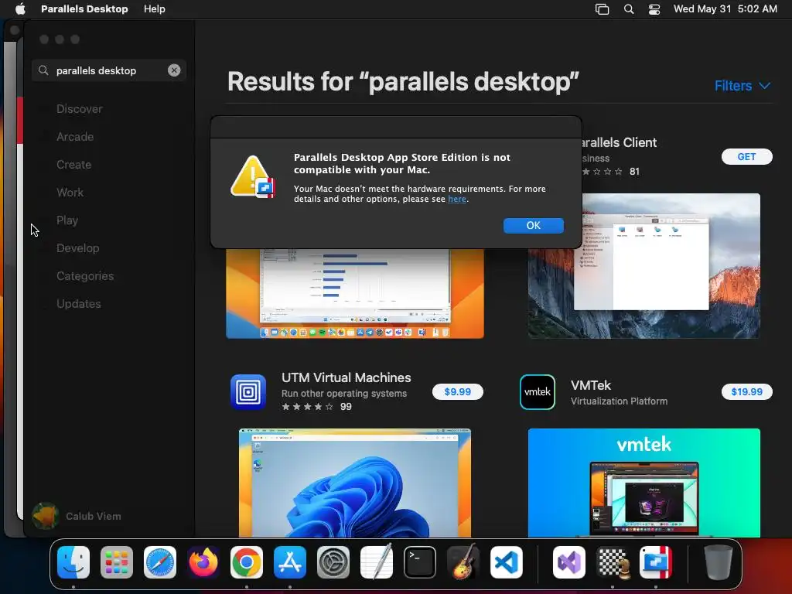
Task: Select the Work section
Action: tap(70, 192)
